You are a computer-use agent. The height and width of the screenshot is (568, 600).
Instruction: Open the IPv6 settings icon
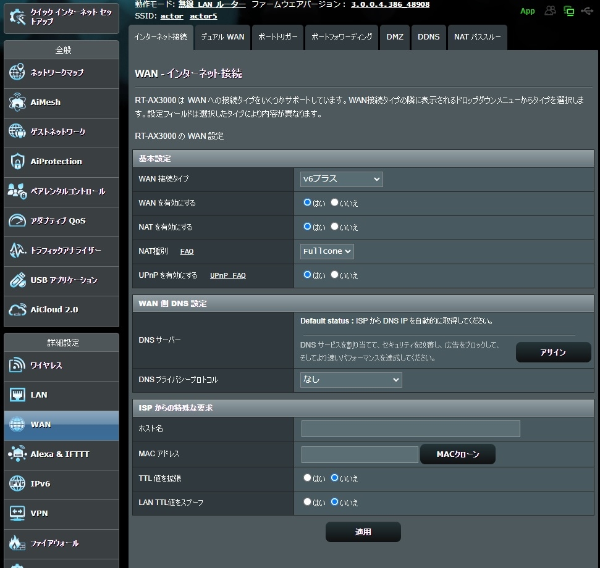point(17,483)
